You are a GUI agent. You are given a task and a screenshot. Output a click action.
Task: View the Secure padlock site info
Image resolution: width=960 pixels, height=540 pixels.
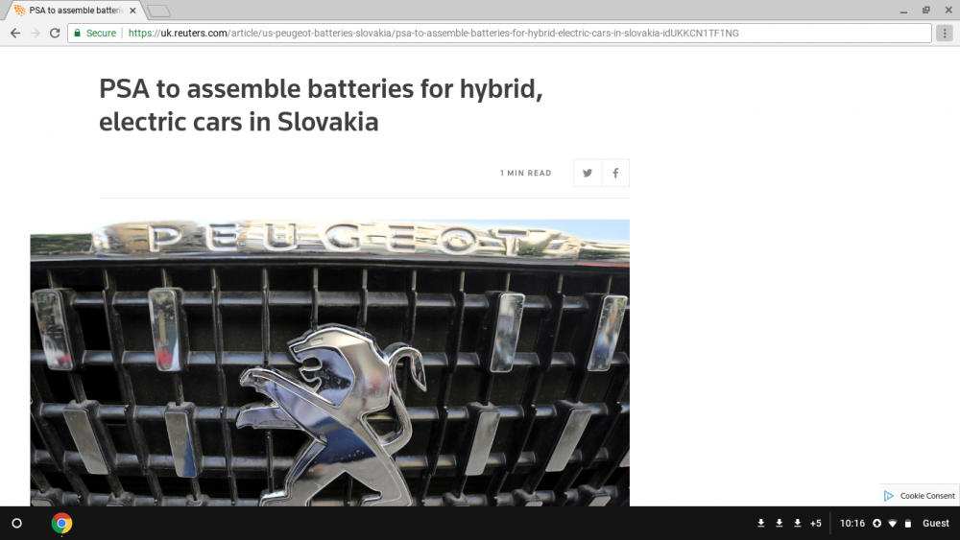point(95,33)
